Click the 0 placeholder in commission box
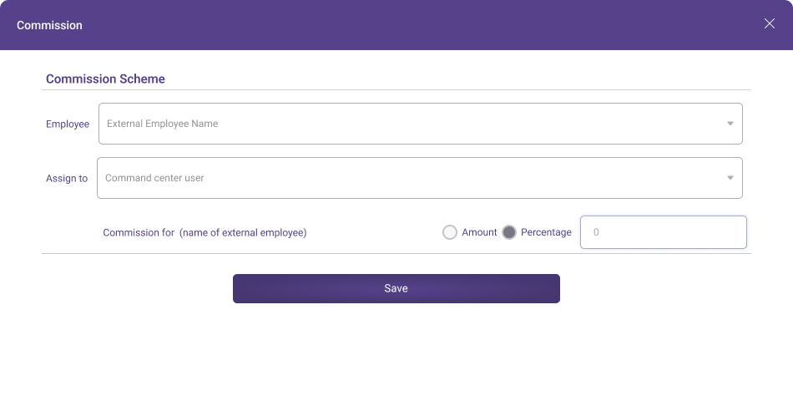This screenshot has height=401, width=793. (596, 232)
